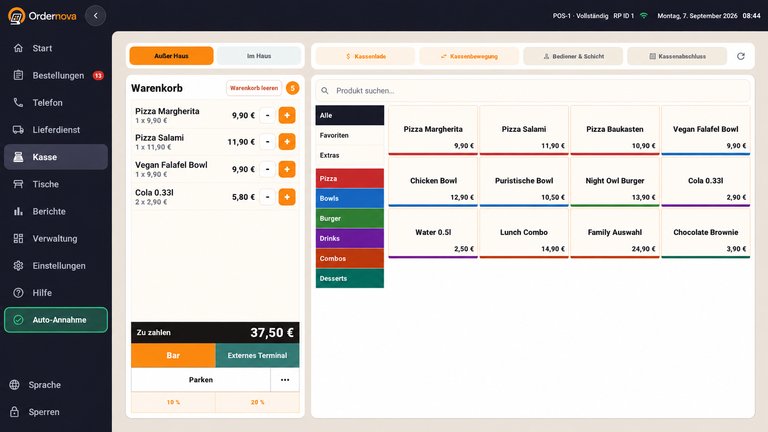
Task: Filter by the purple Drinks category
Action: (350, 238)
